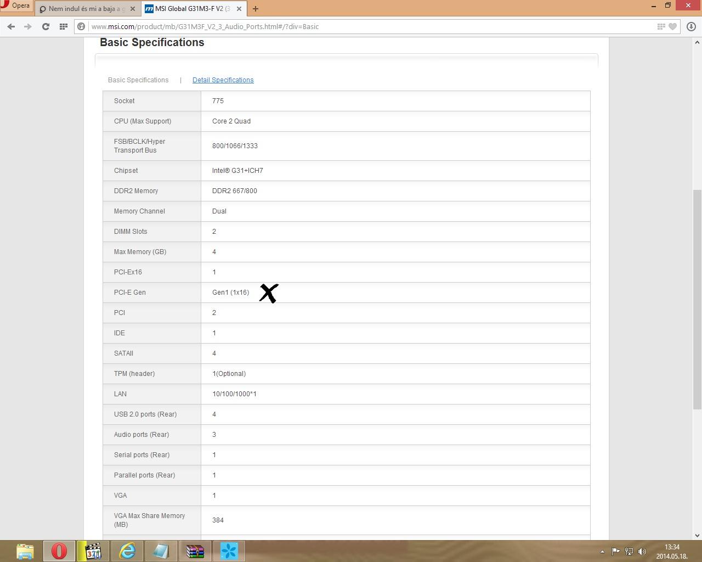The height and width of the screenshot is (562, 702).
Task: Open the Detail Specifications link
Action: click(223, 80)
